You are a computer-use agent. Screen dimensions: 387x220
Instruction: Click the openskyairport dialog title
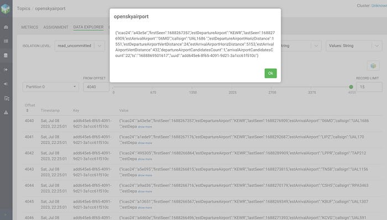(131, 17)
